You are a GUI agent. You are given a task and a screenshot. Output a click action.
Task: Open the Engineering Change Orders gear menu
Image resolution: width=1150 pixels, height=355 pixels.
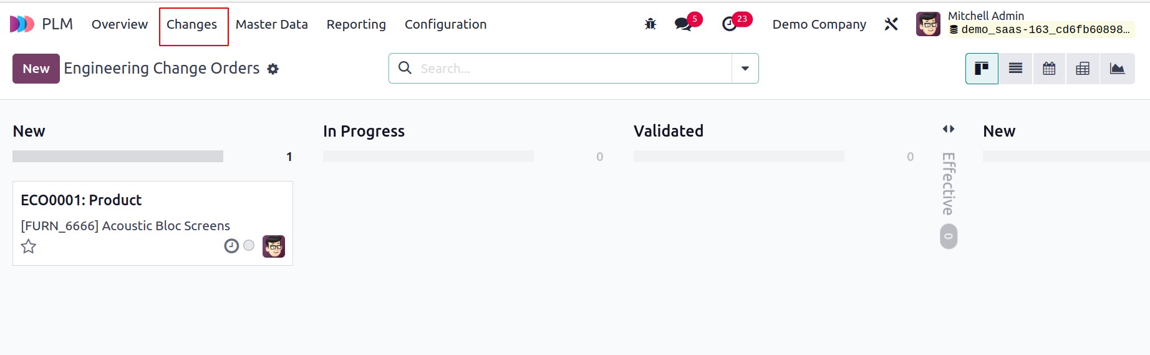point(273,69)
